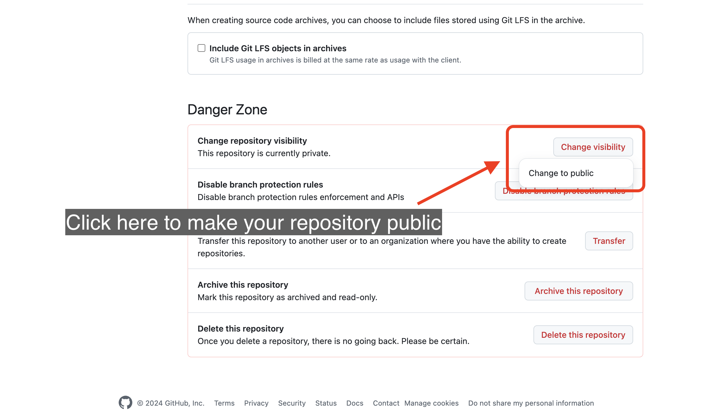718x416 pixels.
Task: Open the Contact page
Action: coord(385,403)
